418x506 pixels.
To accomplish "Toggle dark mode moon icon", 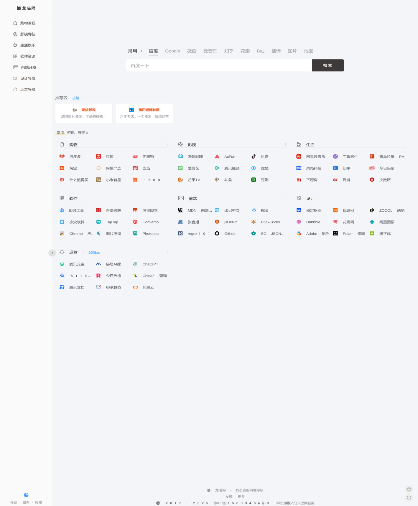I will 26,495.
